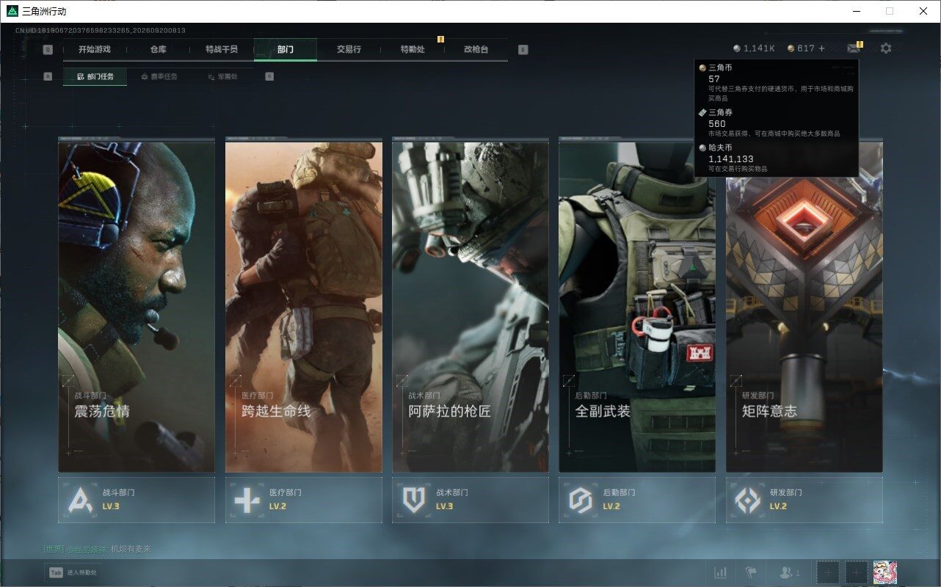The height and width of the screenshot is (587, 941).
Task: Click the 医疗部门 cross emblem icon
Action: pos(247,500)
